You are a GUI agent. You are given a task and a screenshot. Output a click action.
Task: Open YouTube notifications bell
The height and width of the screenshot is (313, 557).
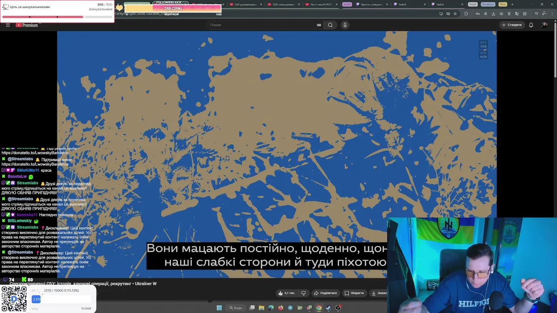pyautogui.click(x=531, y=25)
